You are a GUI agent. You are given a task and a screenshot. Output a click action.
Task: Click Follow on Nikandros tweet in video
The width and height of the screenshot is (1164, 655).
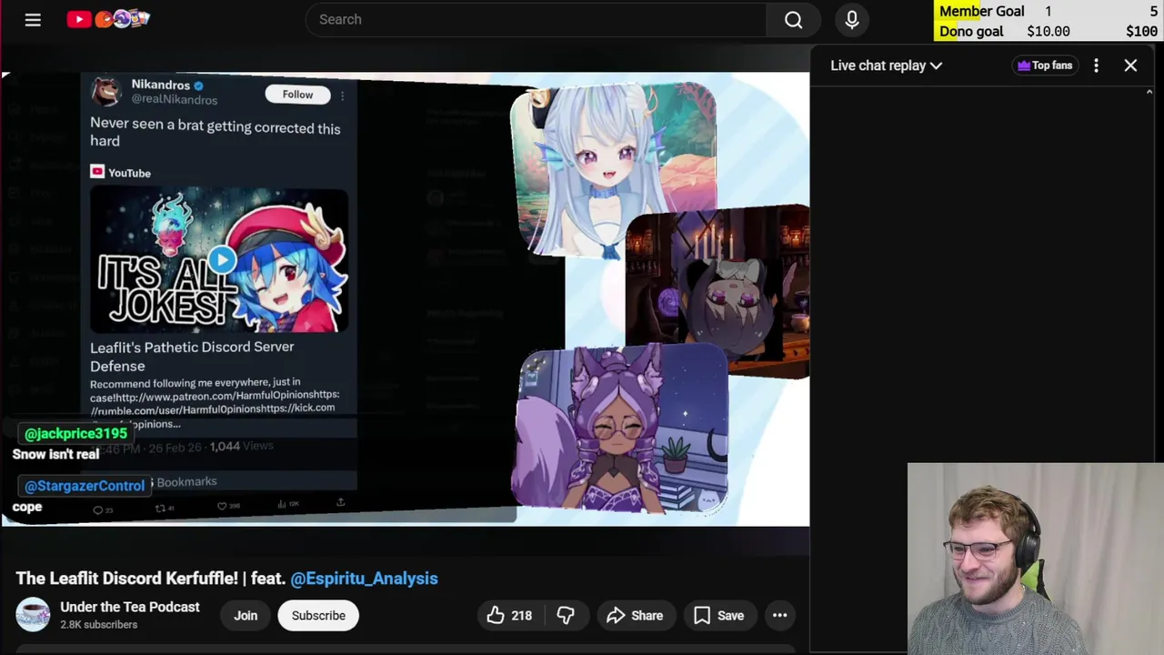(x=297, y=95)
